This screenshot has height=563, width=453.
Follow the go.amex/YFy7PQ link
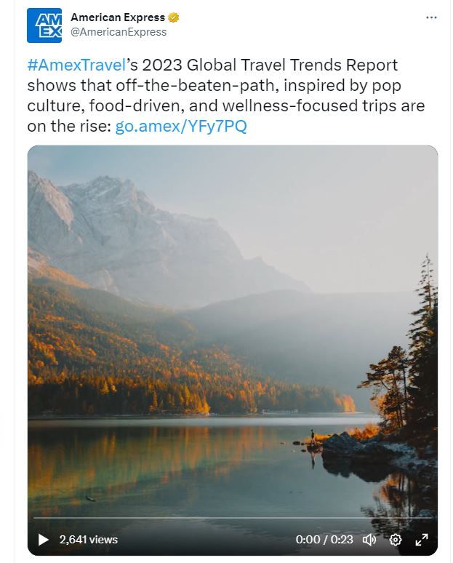click(x=181, y=126)
